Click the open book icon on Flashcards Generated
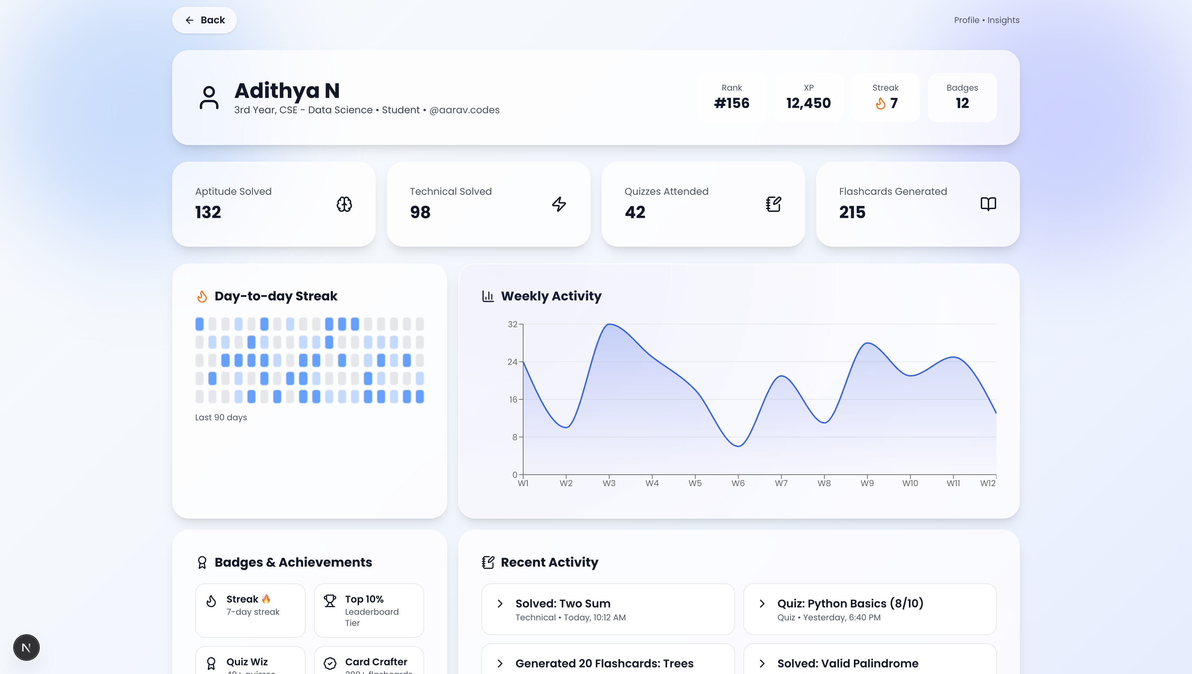1192x674 pixels. click(988, 204)
